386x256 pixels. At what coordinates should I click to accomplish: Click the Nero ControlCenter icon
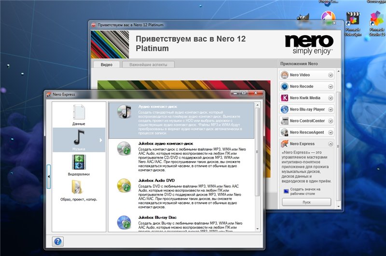click(285, 121)
